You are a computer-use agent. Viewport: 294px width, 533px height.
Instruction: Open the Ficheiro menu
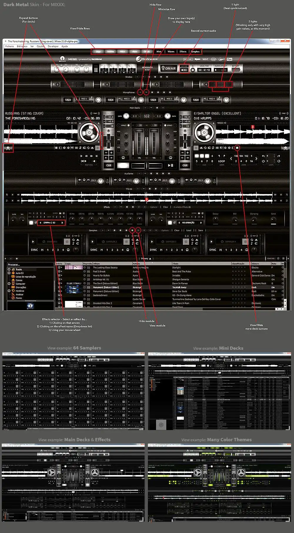coord(9,46)
